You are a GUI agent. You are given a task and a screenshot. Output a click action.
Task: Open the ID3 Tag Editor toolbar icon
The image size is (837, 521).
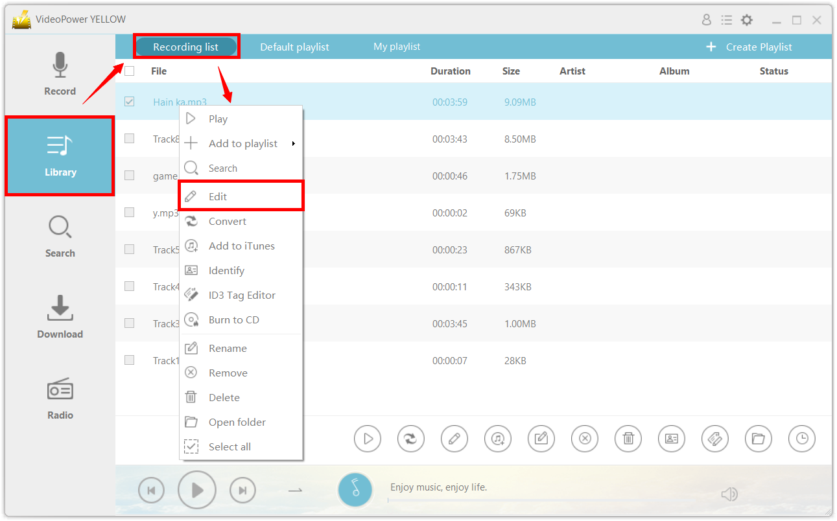715,439
